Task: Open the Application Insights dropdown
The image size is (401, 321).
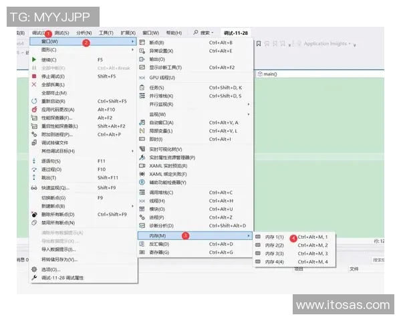Action: click(x=350, y=43)
